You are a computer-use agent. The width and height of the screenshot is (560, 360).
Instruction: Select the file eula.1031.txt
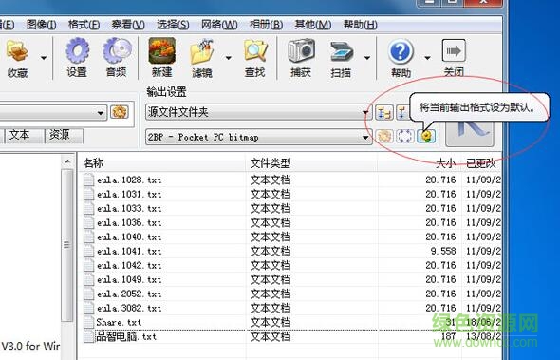(x=129, y=194)
